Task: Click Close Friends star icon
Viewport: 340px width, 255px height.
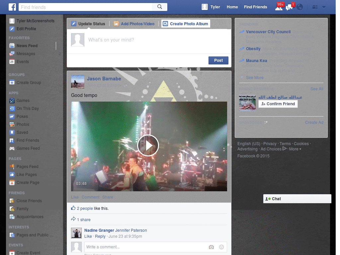Action: (x=12, y=201)
